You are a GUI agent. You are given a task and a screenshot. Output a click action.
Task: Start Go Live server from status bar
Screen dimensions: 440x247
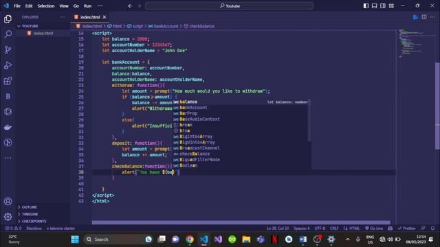click(374, 228)
